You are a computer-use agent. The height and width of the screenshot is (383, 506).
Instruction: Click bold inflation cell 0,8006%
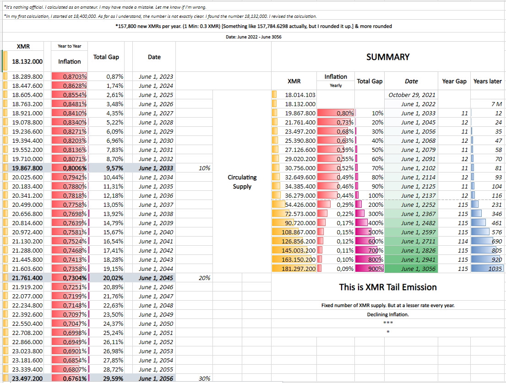tap(70, 168)
